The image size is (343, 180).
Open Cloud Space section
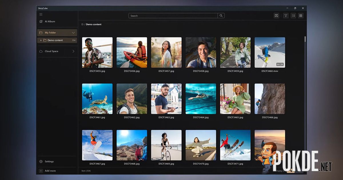point(57,51)
